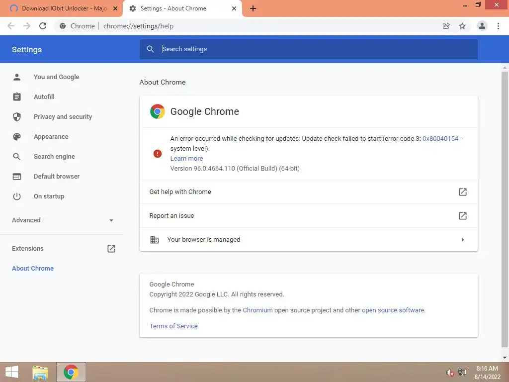The width and height of the screenshot is (509, 382).
Task: Close the Download IObit Unlocker tab
Action: (x=115, y=8)
